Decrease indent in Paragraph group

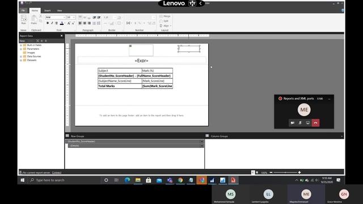coord(95,18)
